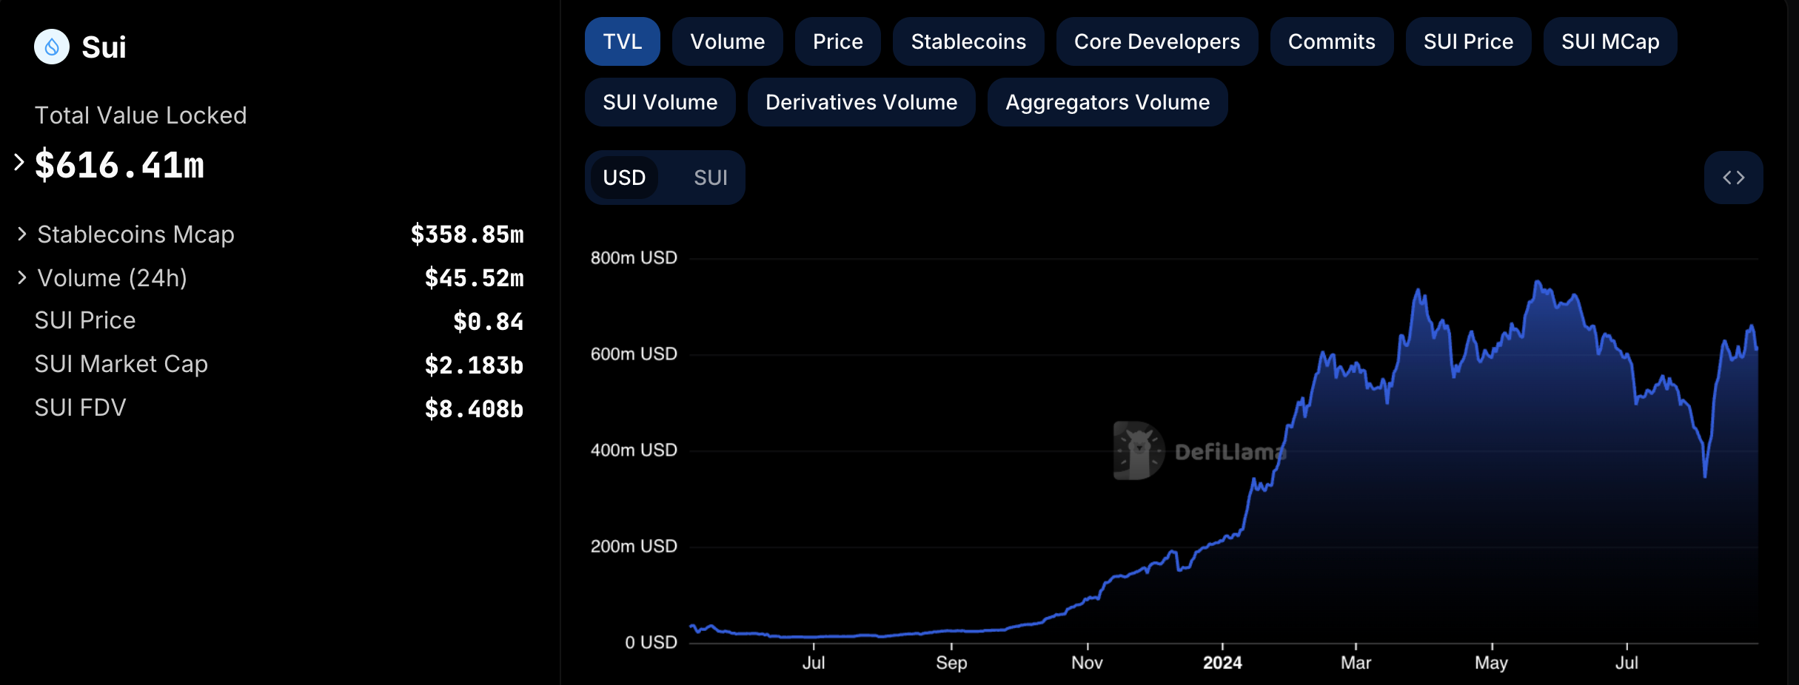Enable the Derivatives Volume series

861,102
